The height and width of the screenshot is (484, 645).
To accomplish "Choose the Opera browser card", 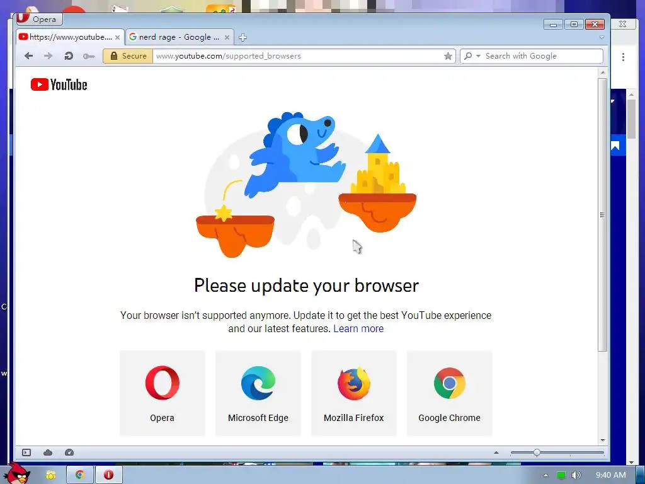I will point(163,393).
